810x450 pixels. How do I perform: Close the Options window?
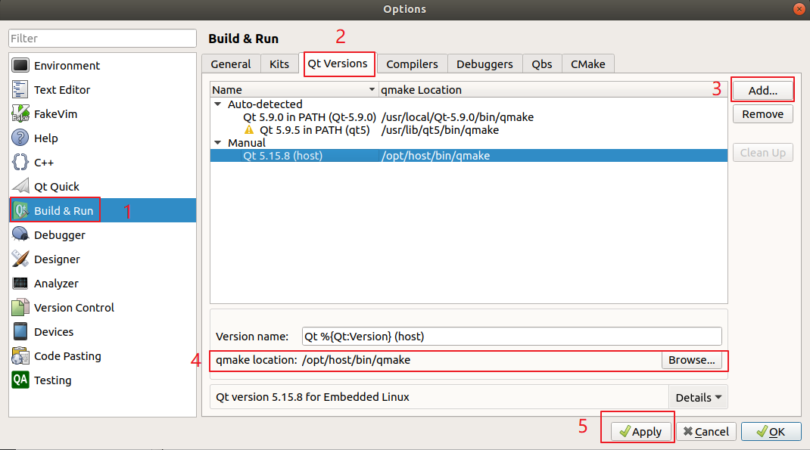(x=799, y=9)
